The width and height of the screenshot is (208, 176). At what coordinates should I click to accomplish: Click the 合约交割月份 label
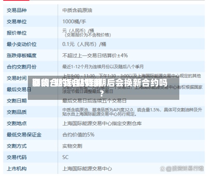tap(22, 67)
